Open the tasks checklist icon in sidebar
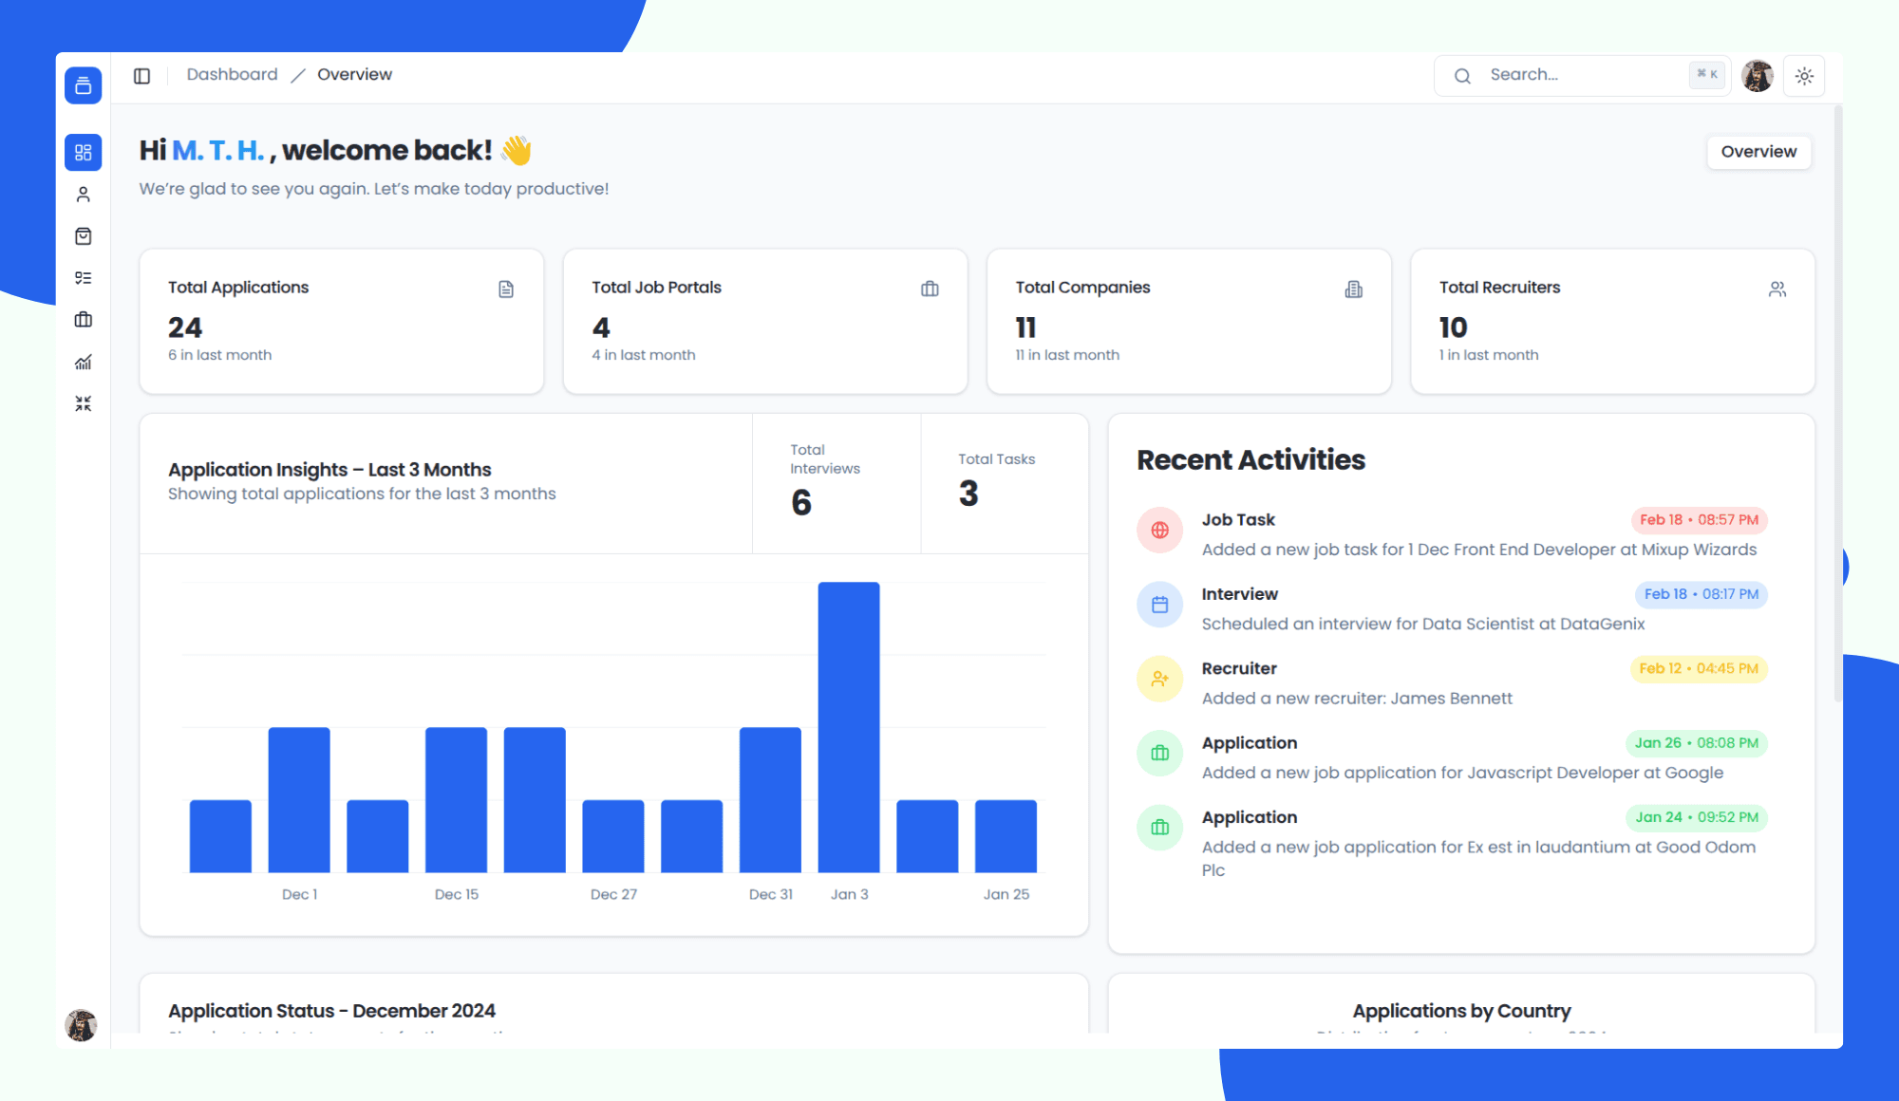The width and height of the screenshot is (1899, 1101). [84, 277]
